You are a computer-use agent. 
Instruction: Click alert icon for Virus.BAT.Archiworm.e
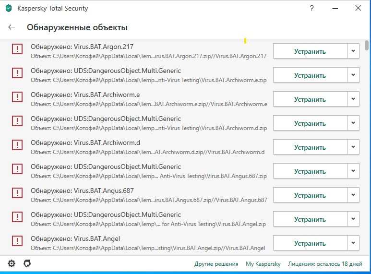click(x=17, y=97)
